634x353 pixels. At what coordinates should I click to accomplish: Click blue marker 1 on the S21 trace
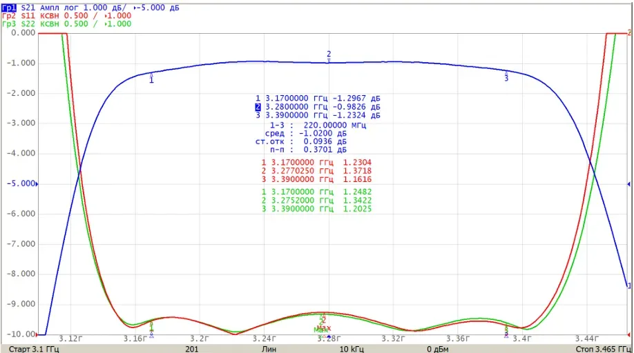coord(152,79)
